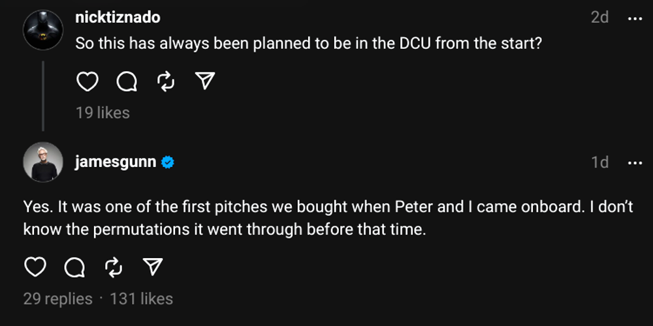This screenshot has width=653, height=326.
Task: View the 131 likes on jamesgunn's reply
Action: pyautogui.click(x=142, y=299)
